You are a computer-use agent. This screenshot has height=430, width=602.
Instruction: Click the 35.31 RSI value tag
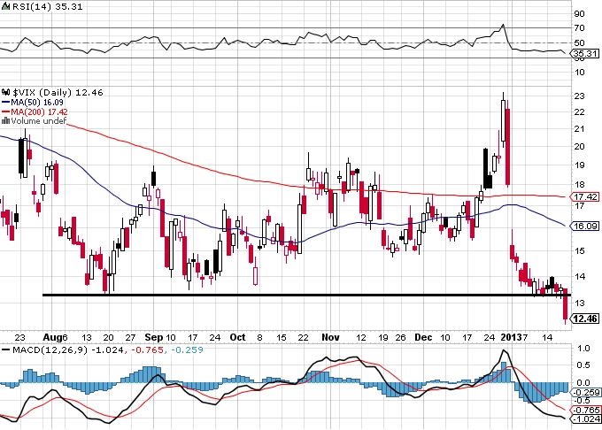tap(583, 53)
